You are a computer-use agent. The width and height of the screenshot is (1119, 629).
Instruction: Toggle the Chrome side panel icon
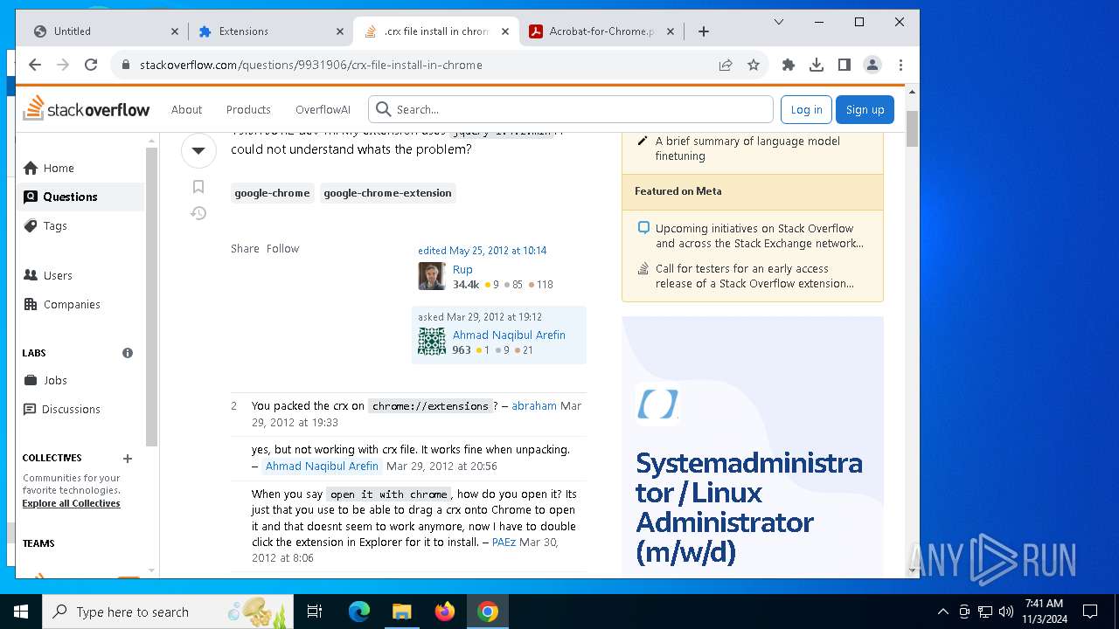coord(844,65)
